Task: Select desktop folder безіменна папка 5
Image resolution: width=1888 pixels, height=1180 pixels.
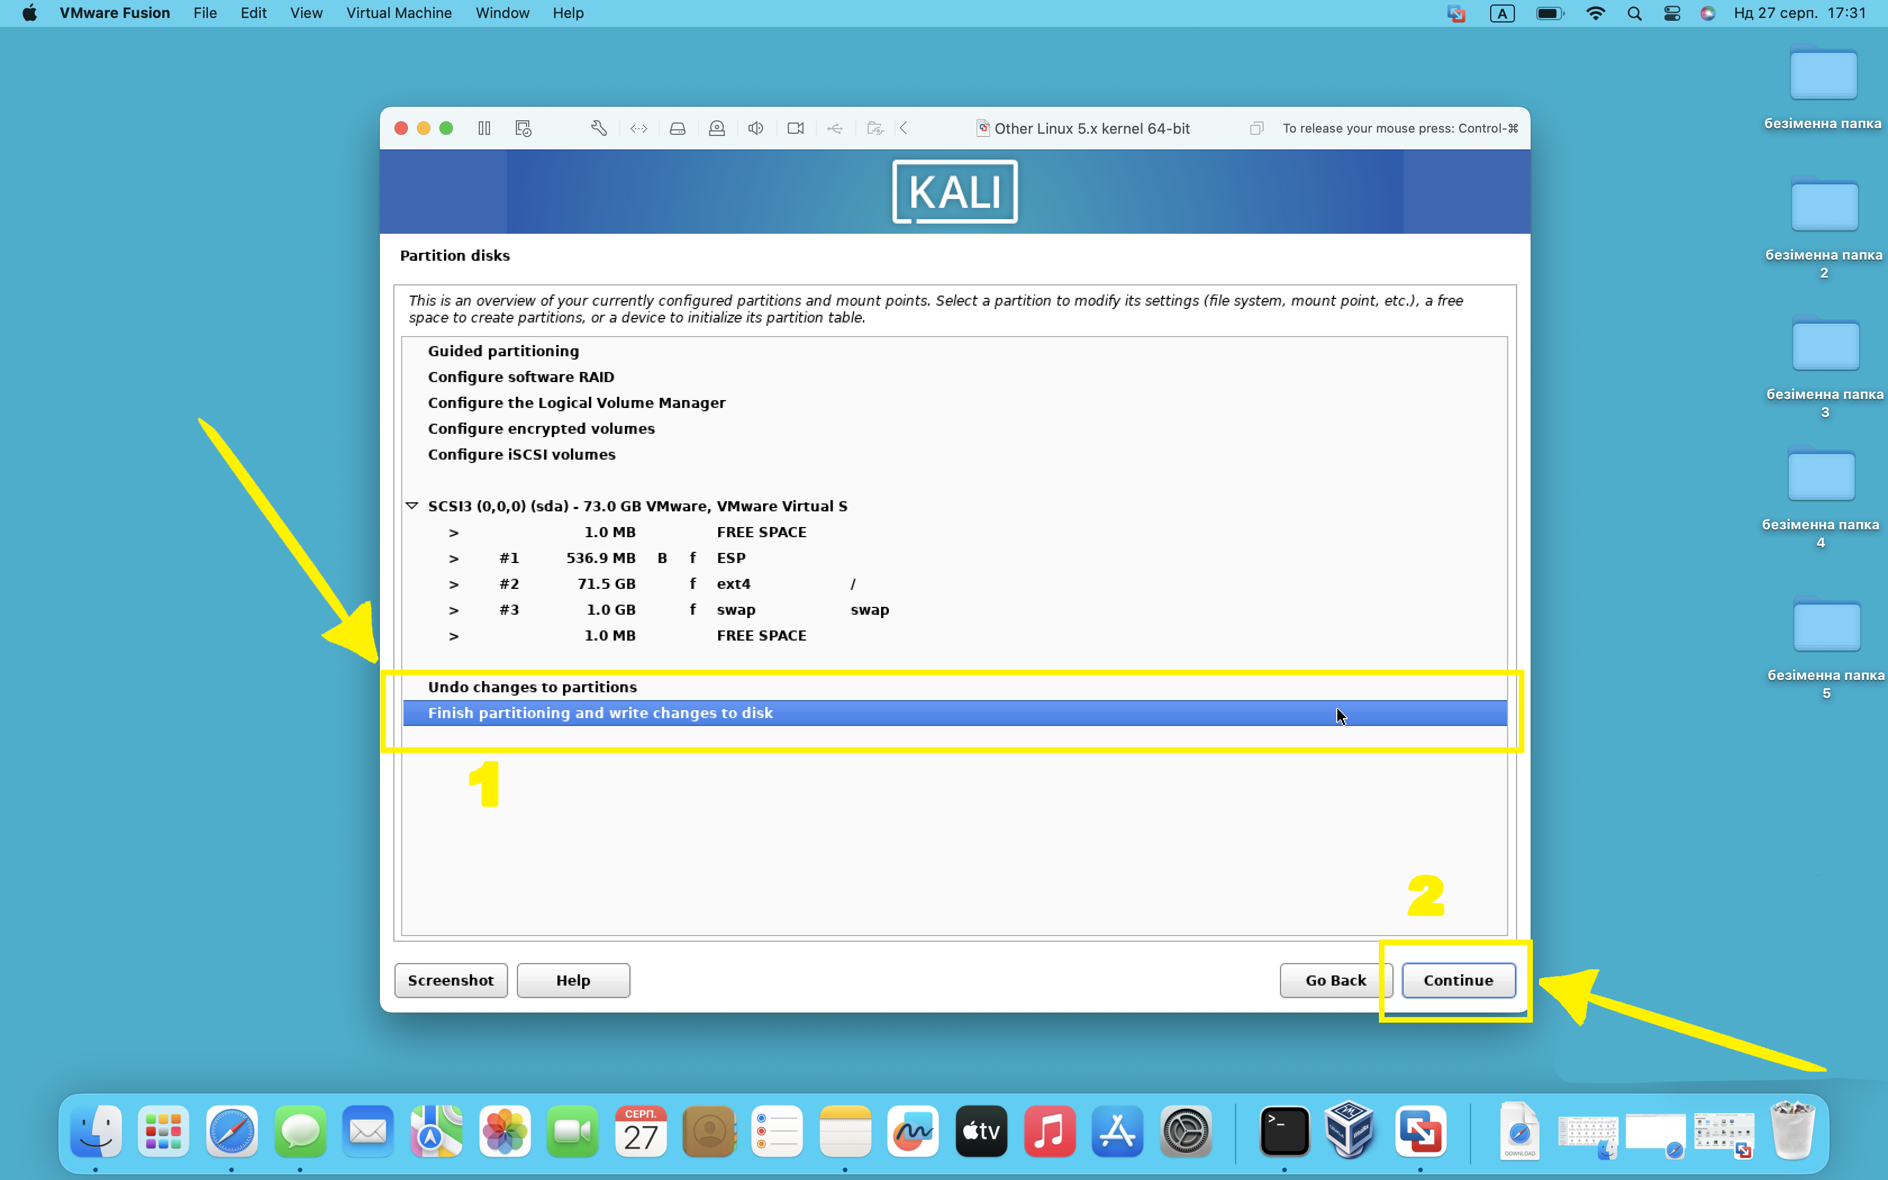Action: [x=1826, y=647]
